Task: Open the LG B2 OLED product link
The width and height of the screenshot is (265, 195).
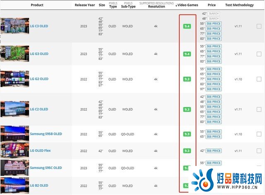Action: pyautogui.click(x=39, y=185)
